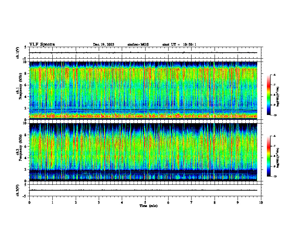Viewport: 294px width, 227px height.
Task: Click the "1" tick on the time axis
Action: pyautogui.click(x=52, y=203)
